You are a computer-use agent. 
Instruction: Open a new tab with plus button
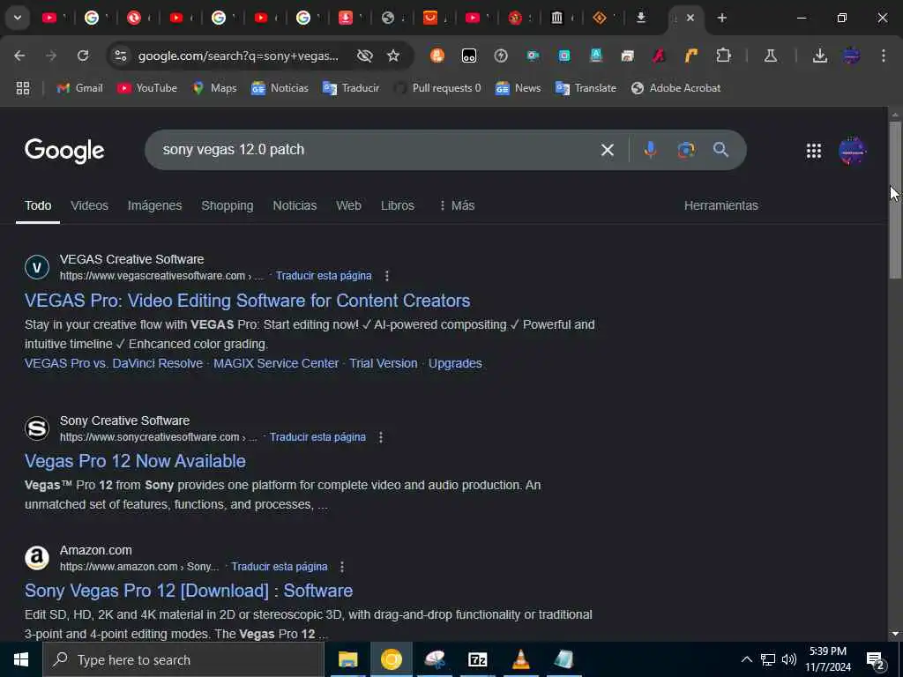721,18
